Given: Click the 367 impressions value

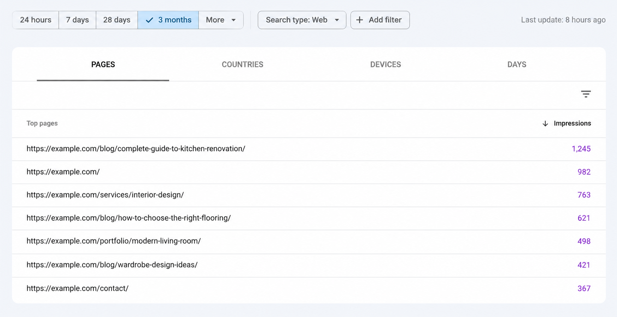Looking at the screenshot, I should point(584,289).
